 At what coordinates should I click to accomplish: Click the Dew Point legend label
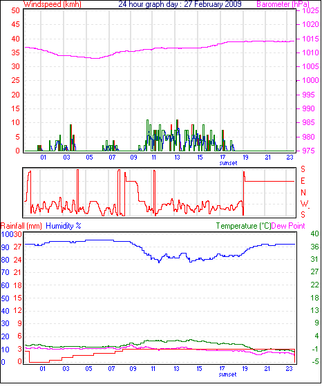click(288, 226)
